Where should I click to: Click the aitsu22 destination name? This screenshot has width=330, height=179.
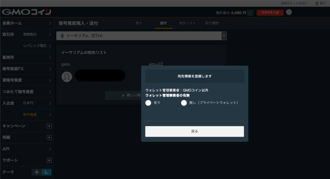coord(156,64)
